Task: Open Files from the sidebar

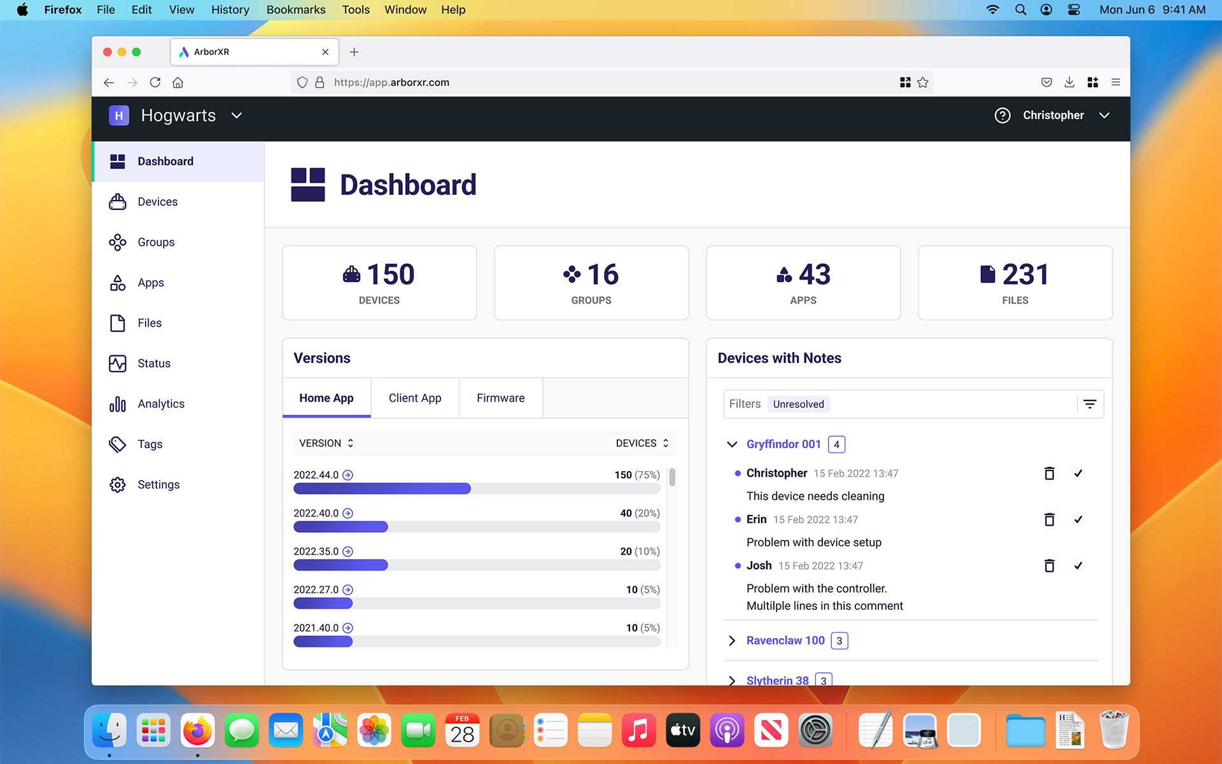Action: (x=178, y=323)
